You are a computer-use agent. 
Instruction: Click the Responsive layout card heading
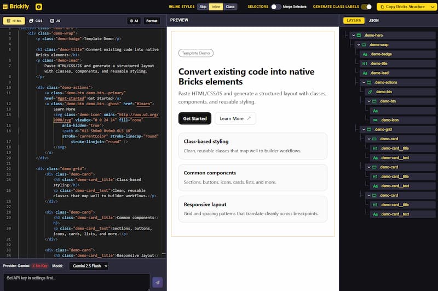tap(205, 204)
